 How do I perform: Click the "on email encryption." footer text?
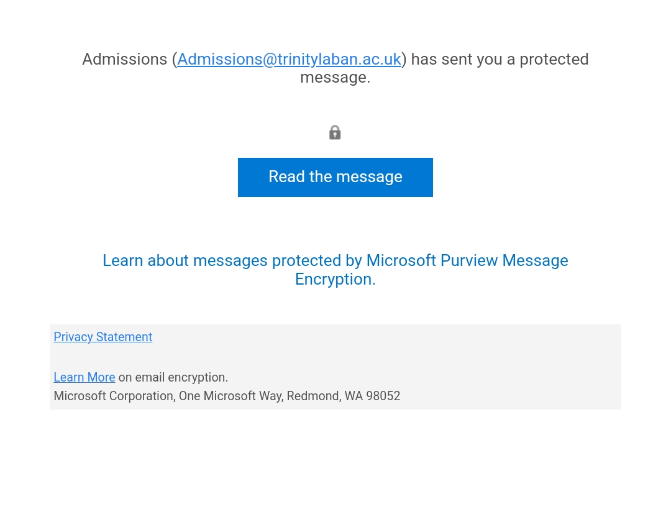click(x=173, y=377)
